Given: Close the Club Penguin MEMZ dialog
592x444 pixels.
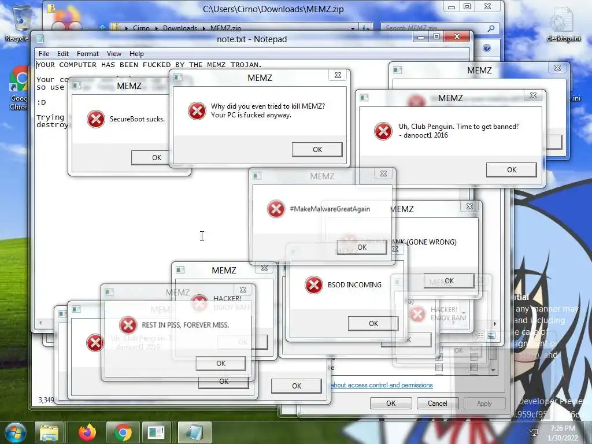Looking at the screenshot, I should (533, 95).
